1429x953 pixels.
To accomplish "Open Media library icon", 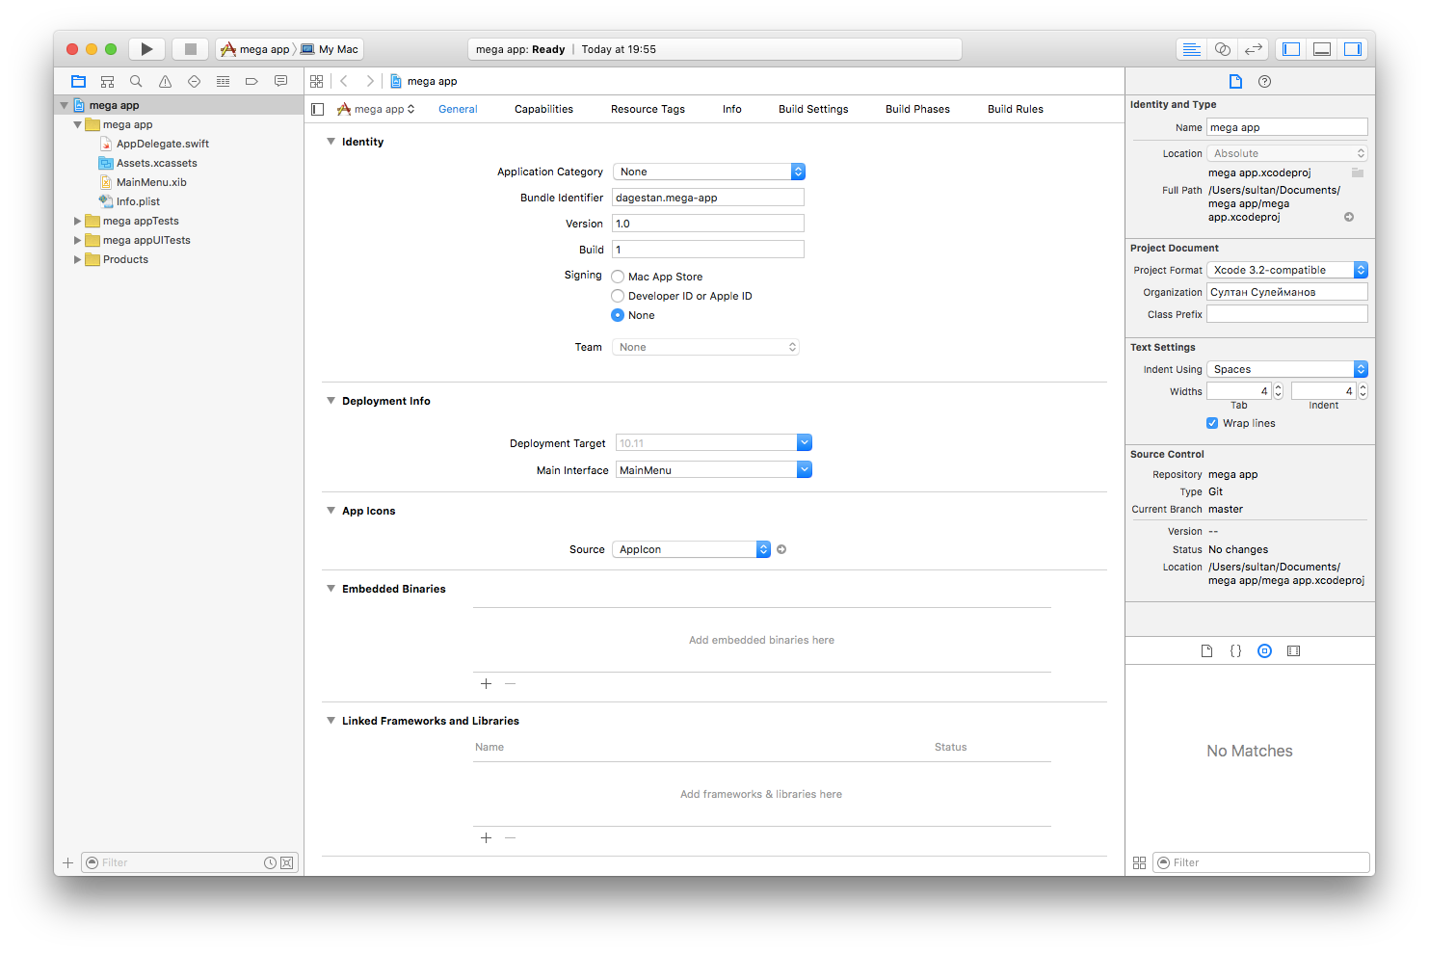I will pos(1294,651).
